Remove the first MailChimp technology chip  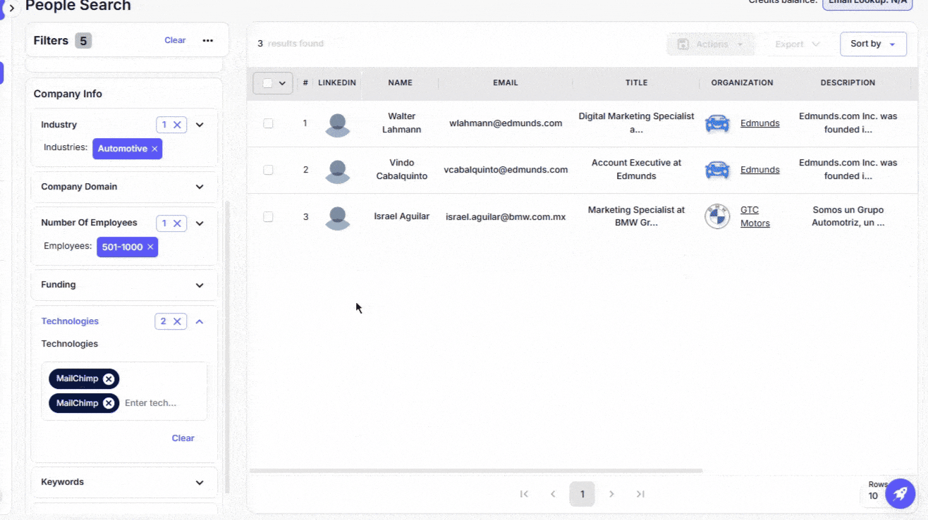click(109, 379)
